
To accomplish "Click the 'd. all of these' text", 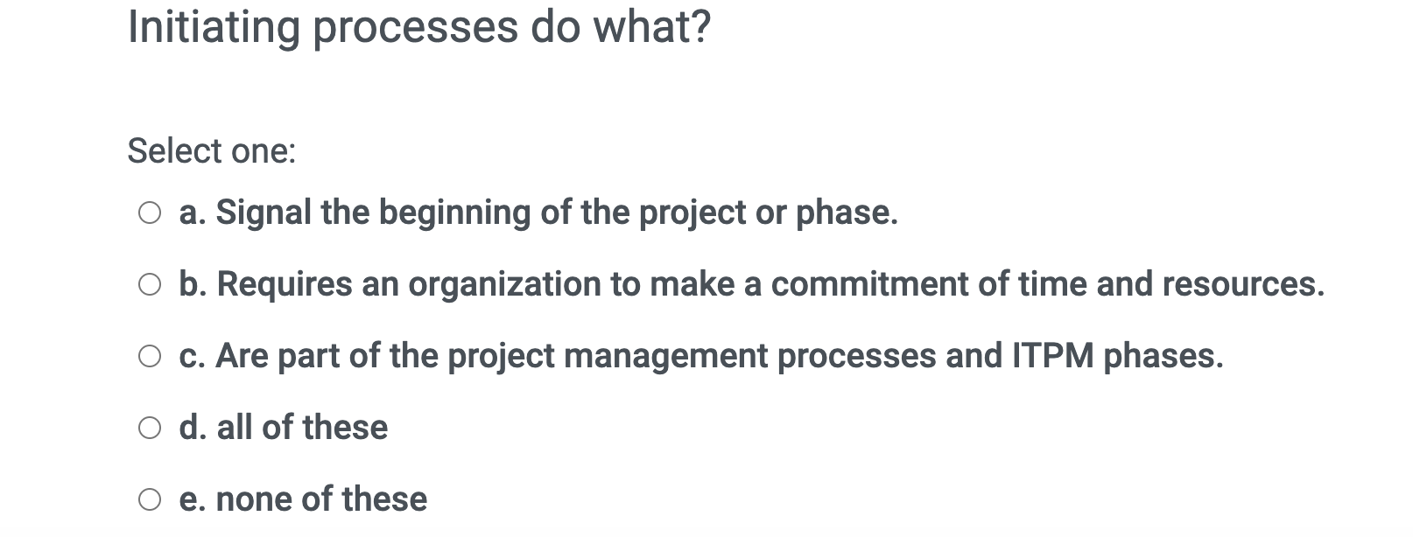I will coord(283,426).
